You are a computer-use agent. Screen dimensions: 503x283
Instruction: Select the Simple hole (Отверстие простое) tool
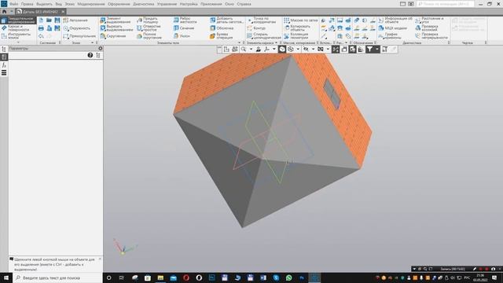(149, 28)
